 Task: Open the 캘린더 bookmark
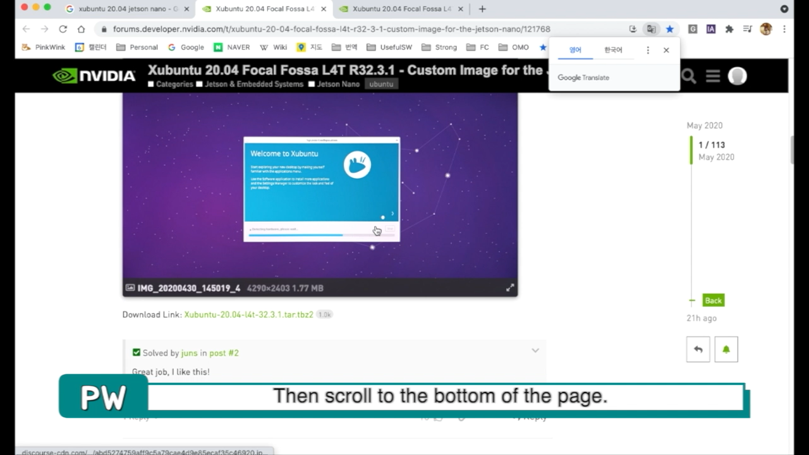click(91, 47)
